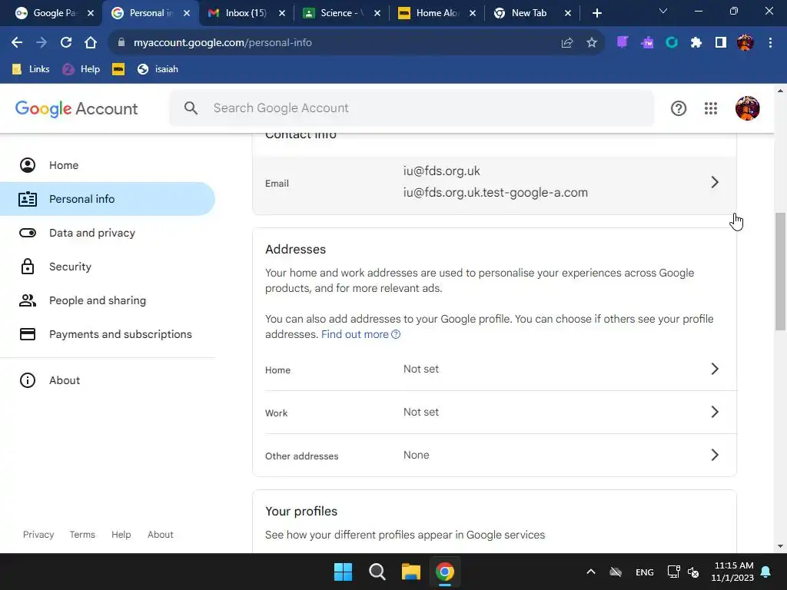This screenshot has width=787, height=590.
Task: Show hidden system tray icons
Action: click(591, 572)
